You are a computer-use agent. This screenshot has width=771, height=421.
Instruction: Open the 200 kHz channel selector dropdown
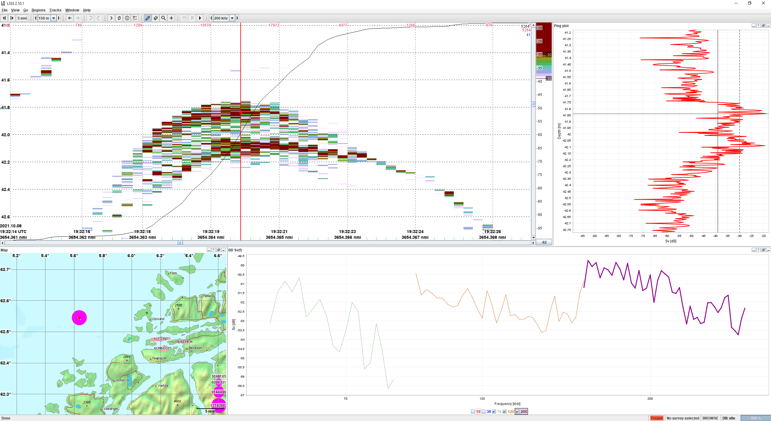(x=232, y=18)
